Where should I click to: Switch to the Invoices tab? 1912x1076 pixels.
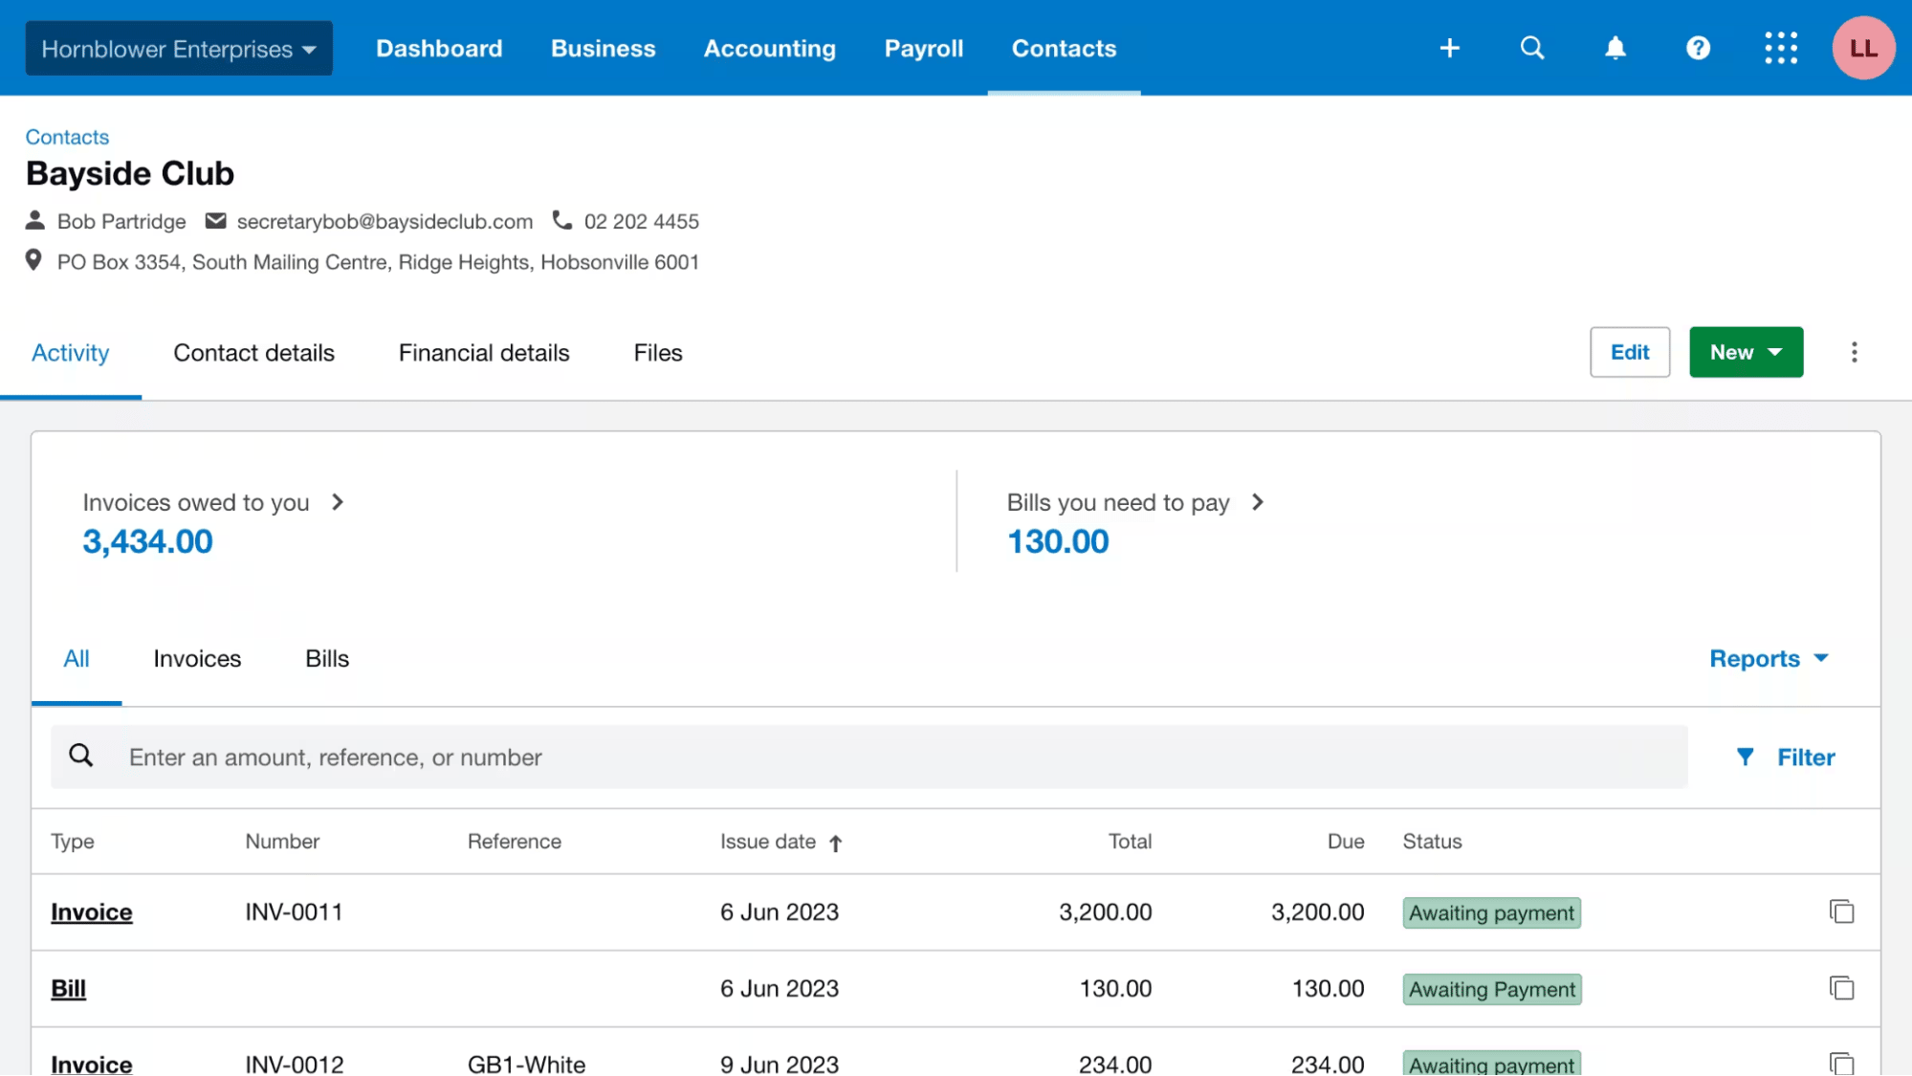point(197,658)
